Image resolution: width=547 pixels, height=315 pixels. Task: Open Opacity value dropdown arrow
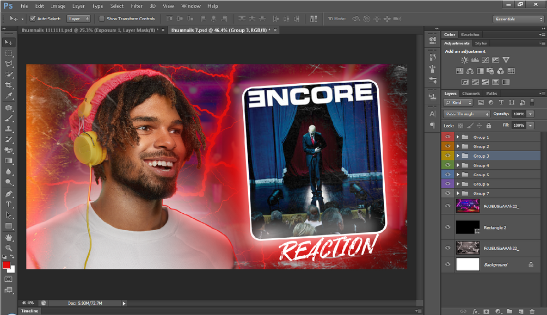point(530,114)
